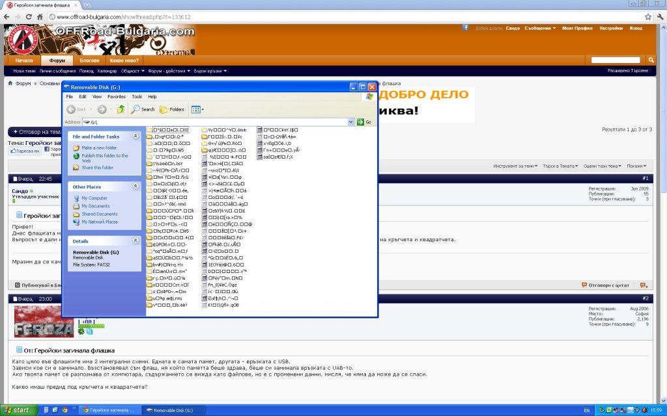The image size is (667, 416).
Task: Click Отговори с цитат button
Action: (x=605, y=285)
